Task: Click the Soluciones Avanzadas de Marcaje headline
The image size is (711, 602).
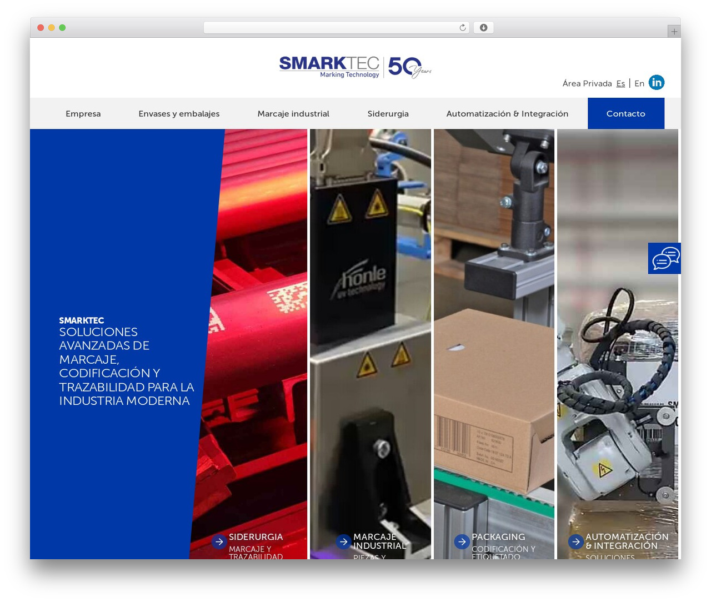Action: (x=127, y=367)
